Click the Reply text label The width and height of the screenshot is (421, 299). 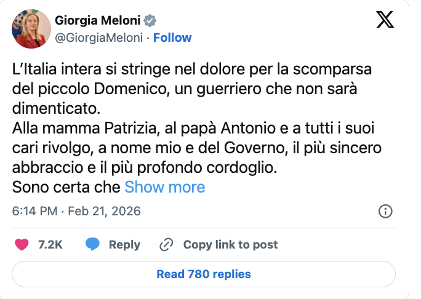pyautogui.click(x=124, y=244)
